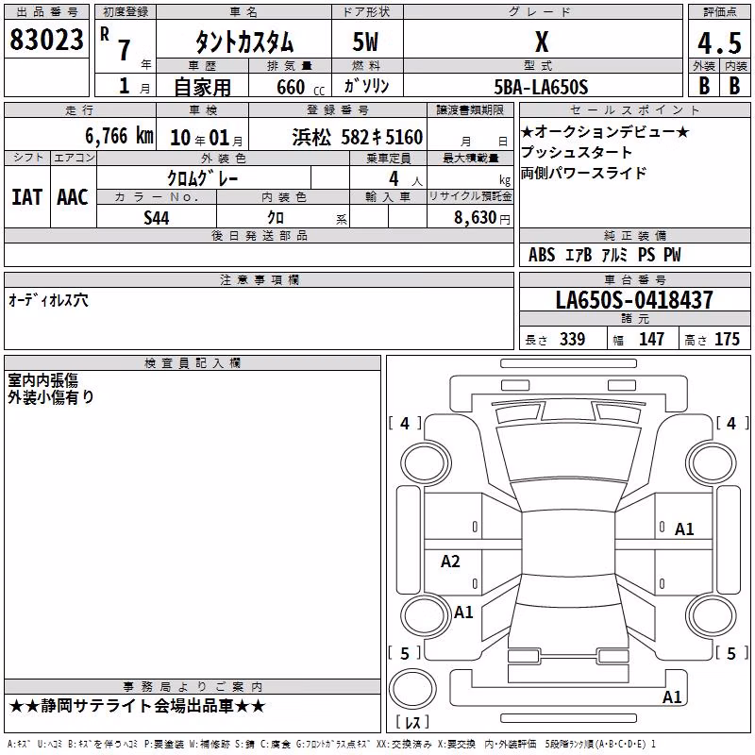Screen dimensions: 755x755
Task: Select the inspector remark 室内内張傷
Action: coord(42,380)
